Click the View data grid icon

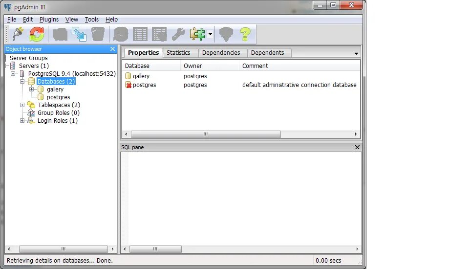coord(140,34)
